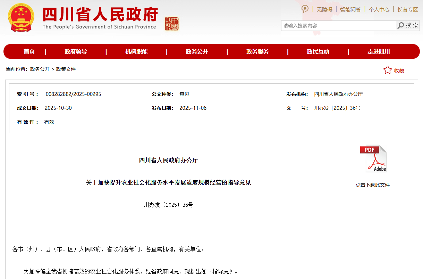Go to 政务公开 in navigation bar
423x279 pixels.
pos(197,51)
